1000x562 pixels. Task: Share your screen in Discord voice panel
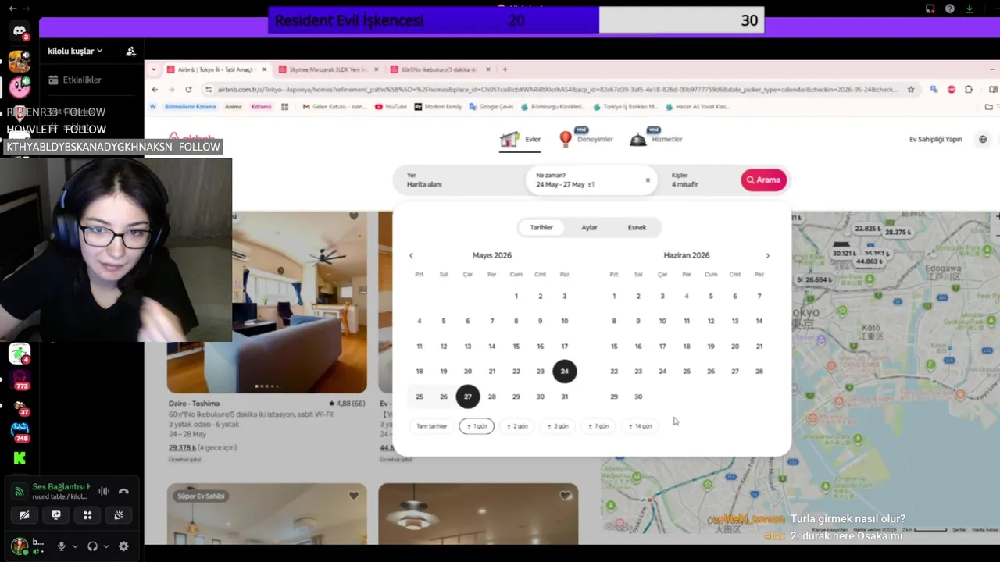(x=55, y=515)
